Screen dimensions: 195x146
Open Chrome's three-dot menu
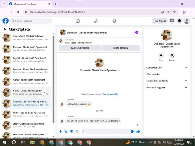click(191, 12)
